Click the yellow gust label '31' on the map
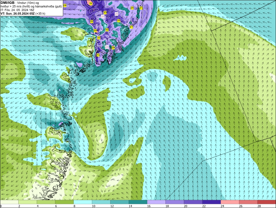This screenshot has width=276, height=208. pos(98,55)
